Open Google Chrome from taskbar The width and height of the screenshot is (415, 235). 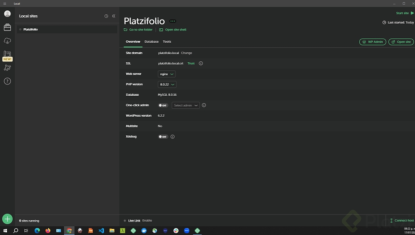click(69, 231)
